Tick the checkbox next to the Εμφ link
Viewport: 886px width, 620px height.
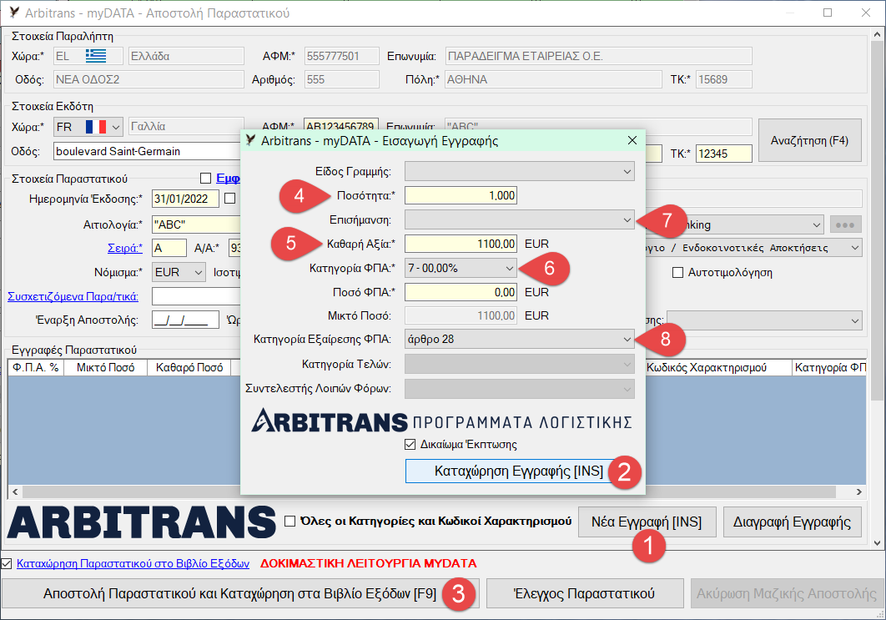pos(206,179)
